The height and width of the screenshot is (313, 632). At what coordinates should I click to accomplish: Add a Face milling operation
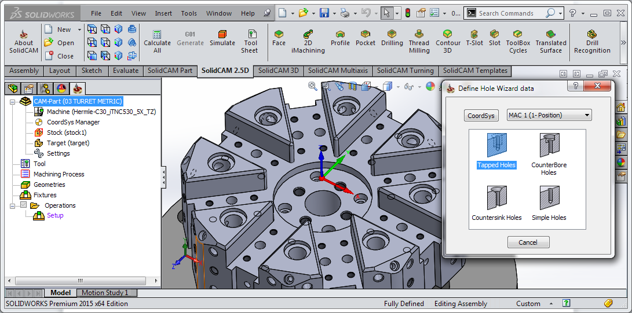pos(279,38)
